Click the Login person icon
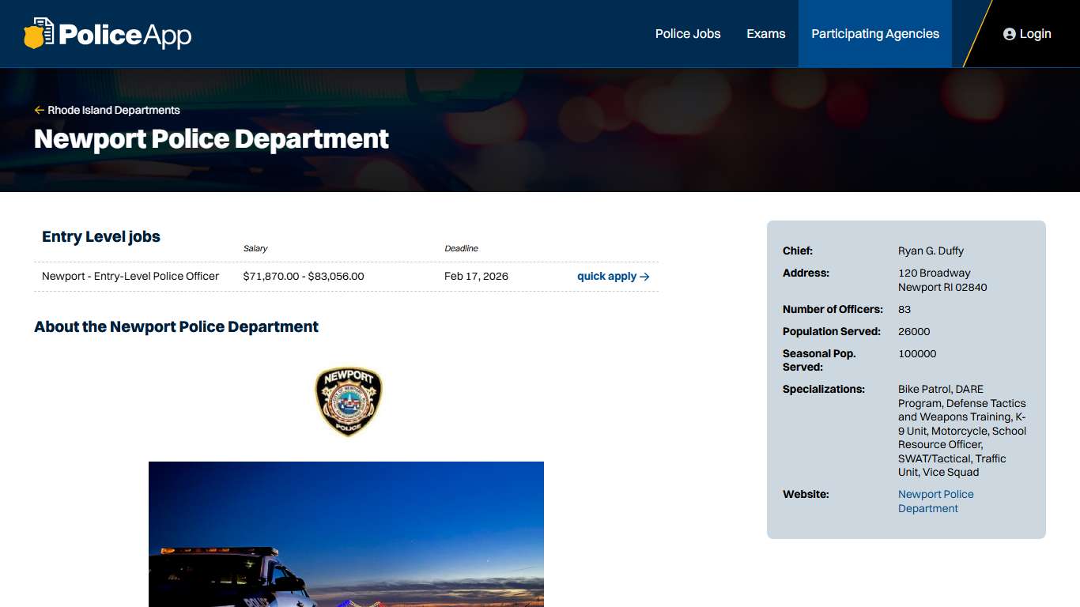Screen dimensions: 1080x607 click(1009, 34)
